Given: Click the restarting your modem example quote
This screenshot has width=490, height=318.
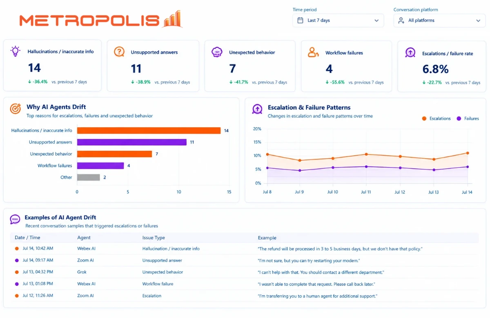Looking at the screenshot, I should (309, 260).
